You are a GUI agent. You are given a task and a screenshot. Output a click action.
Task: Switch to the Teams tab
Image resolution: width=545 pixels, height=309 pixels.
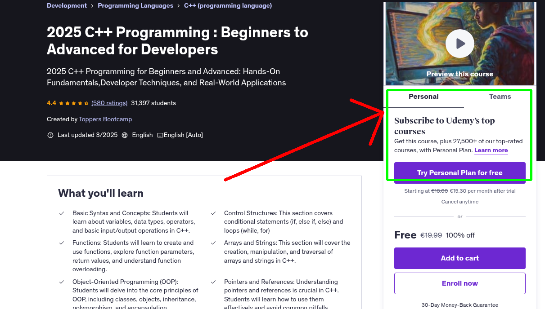click(500, 97)
